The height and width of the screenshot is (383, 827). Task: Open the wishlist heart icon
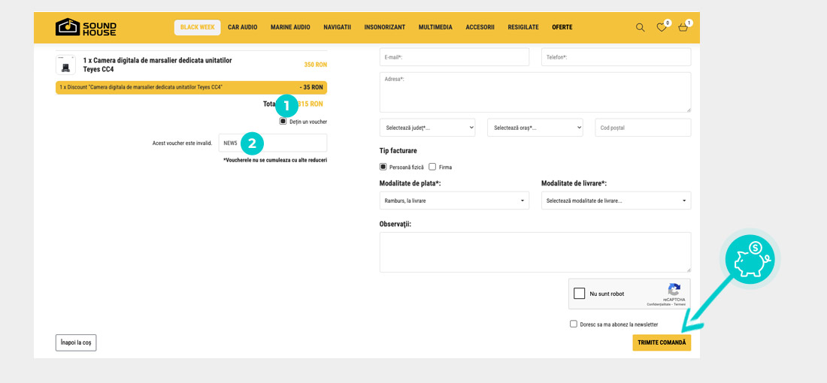pyautogui.click(x=662, y=27)
